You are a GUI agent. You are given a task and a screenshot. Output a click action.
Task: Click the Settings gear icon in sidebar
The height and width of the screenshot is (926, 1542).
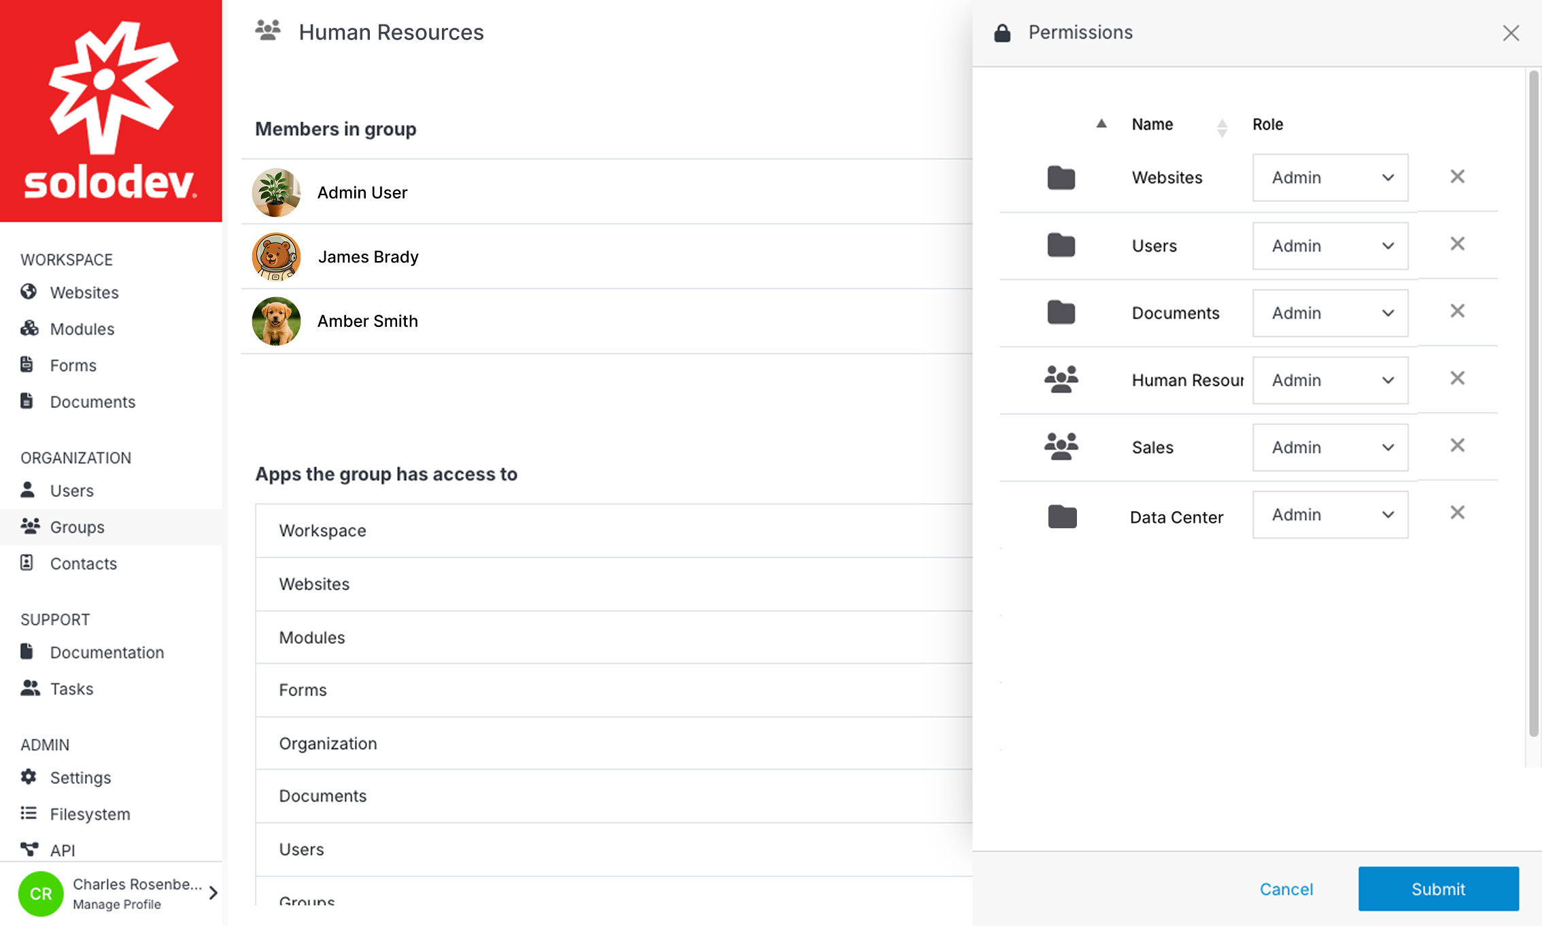[x=29, y=776]
